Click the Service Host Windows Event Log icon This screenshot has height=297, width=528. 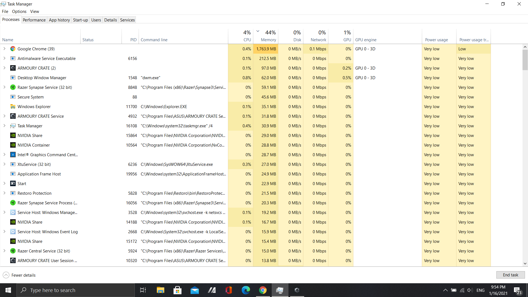(13, 232)
